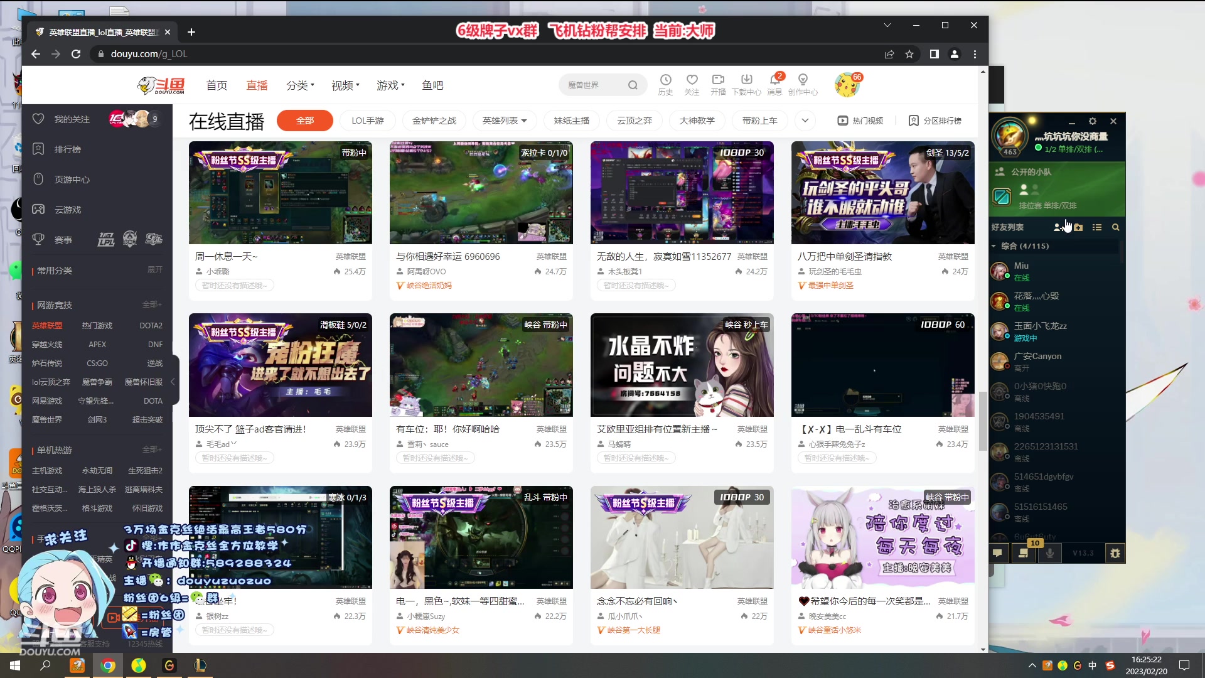The image size is (1205, 678).
Task: Expand 常用分类 via 展开
Action: pos(154,270)
